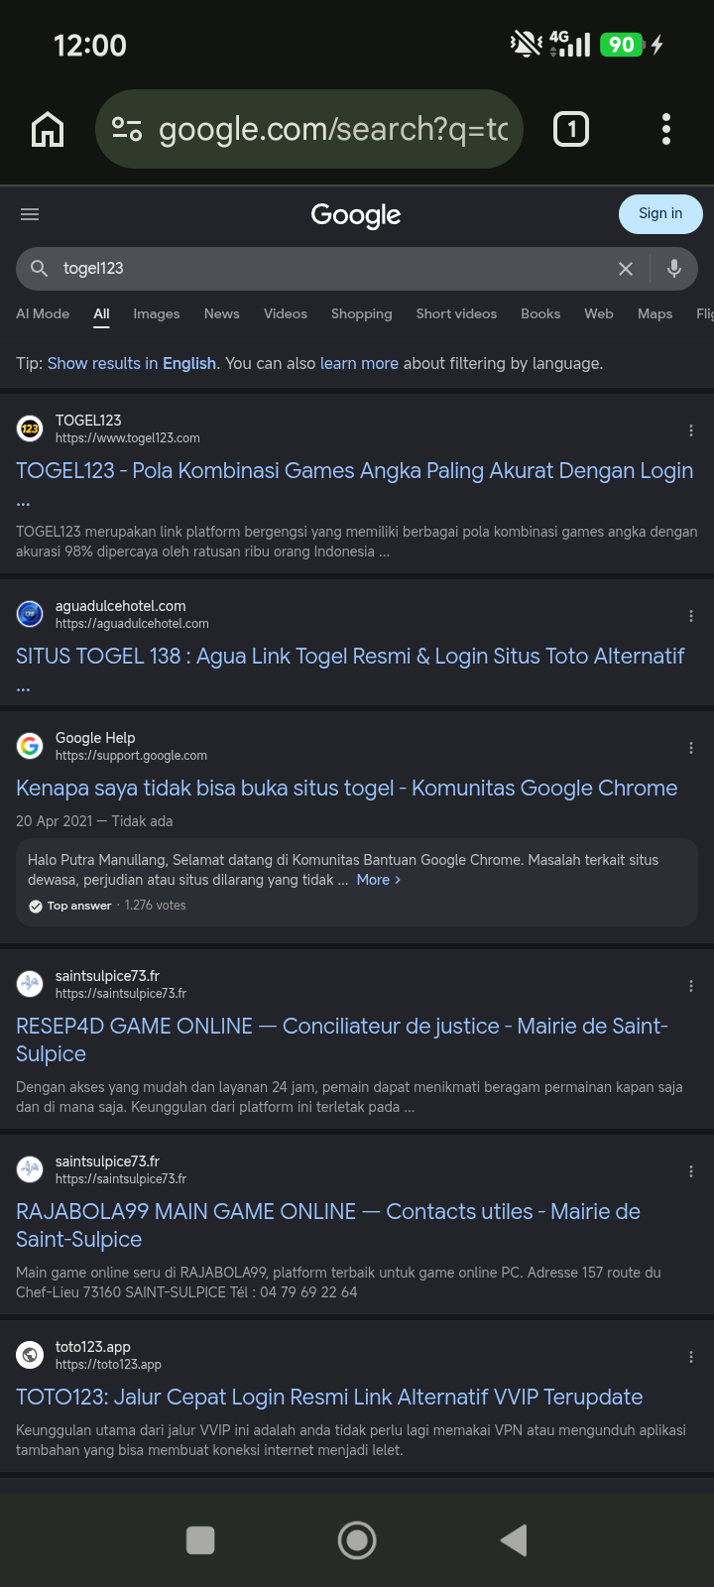This screenshot has height=1587, width=714.
Task: Open Google hamburger menu
Action: pyautogui.click(x=30, y=214)
